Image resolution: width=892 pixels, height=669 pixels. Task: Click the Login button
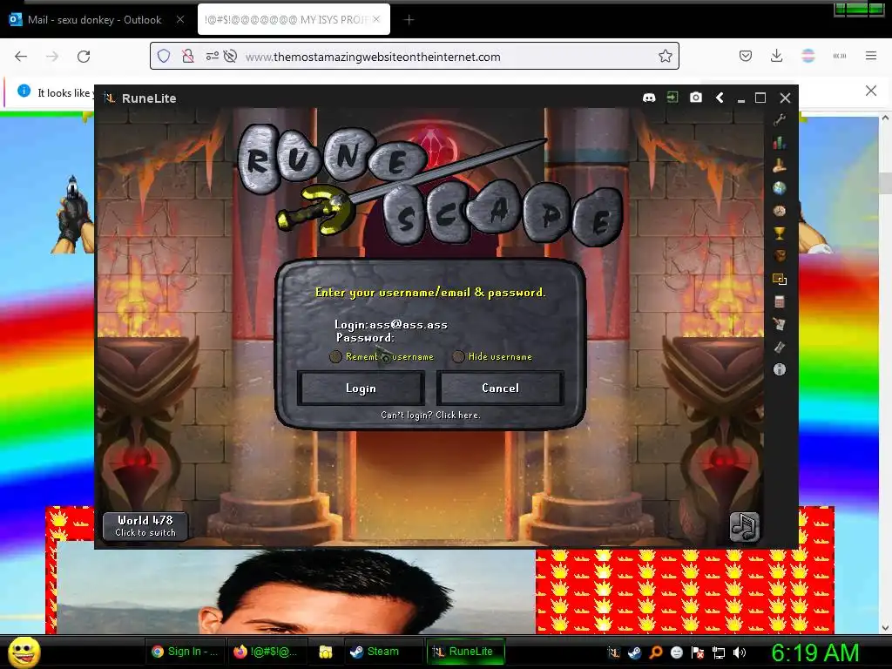tap(361, 388)
